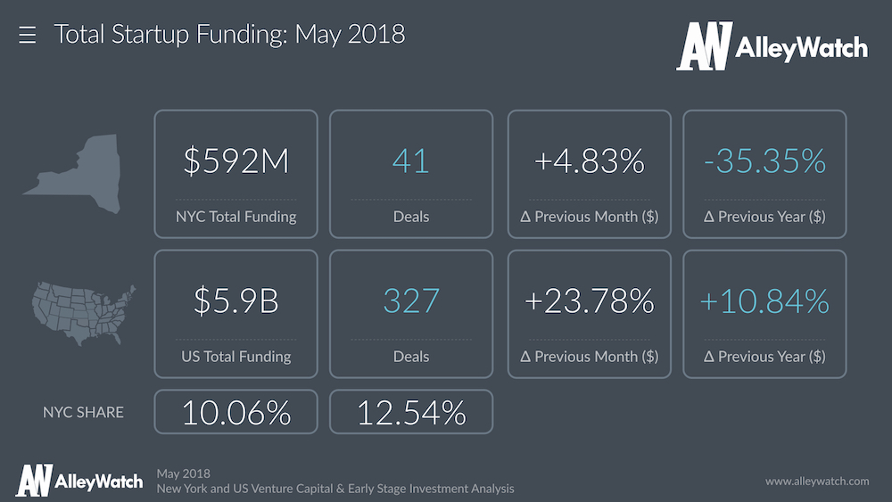Click the 12.54% NYC share box
The width and height of the screenshot is (892, 502).
411,412
